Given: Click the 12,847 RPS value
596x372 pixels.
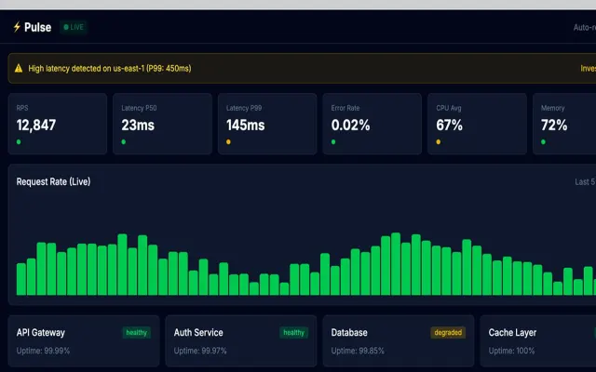Looking at the screenshot, I should (x=36, y=125).
